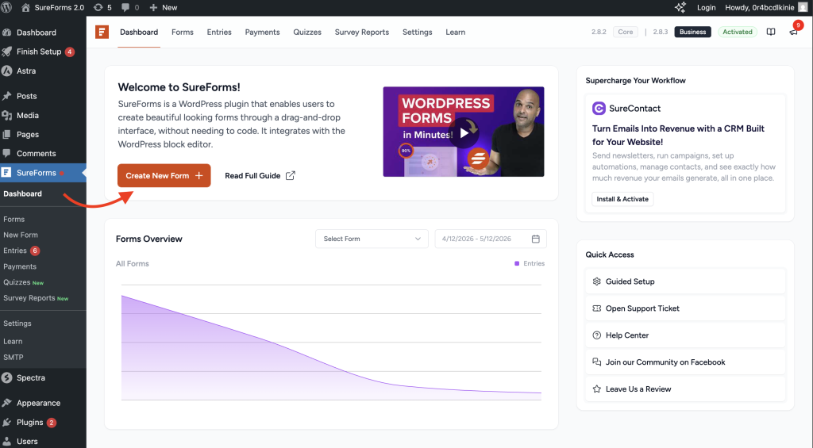Open Survey Reports in the sidebar submenu
Screen dimensions: 813x448
click(x=29, y=298)
